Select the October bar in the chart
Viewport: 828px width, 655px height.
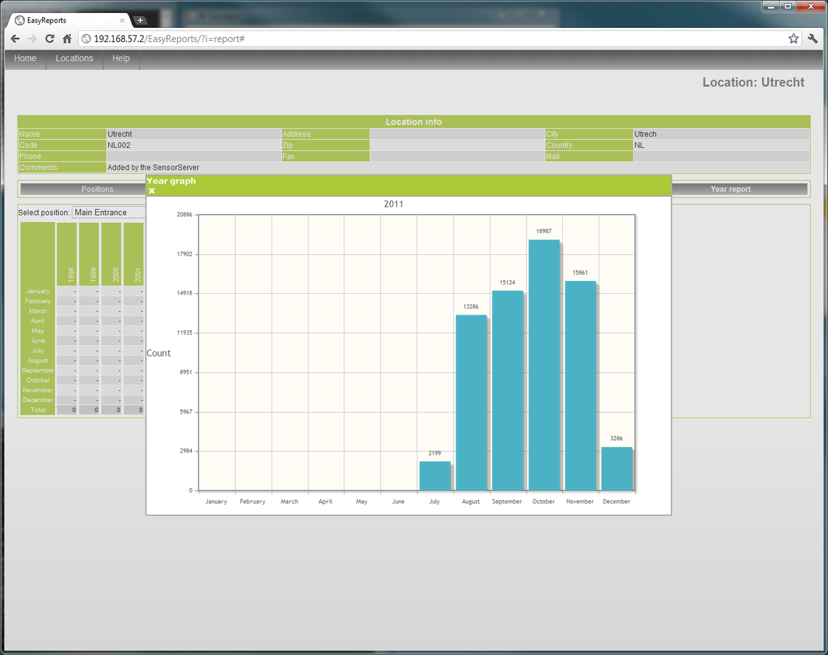click(x=543, y=362)
